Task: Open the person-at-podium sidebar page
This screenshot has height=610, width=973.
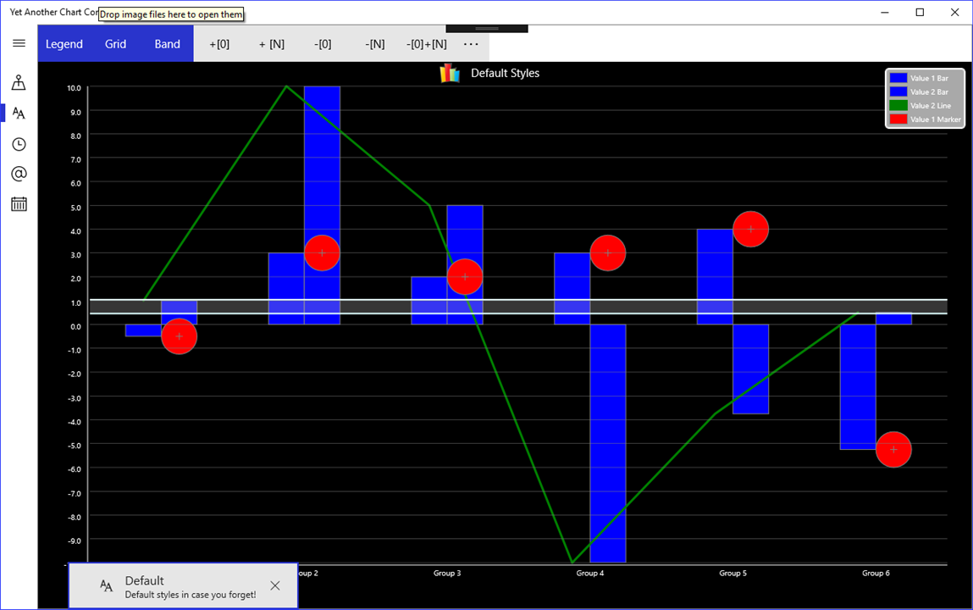Action: pyautogui.click(x=19, y=82)
